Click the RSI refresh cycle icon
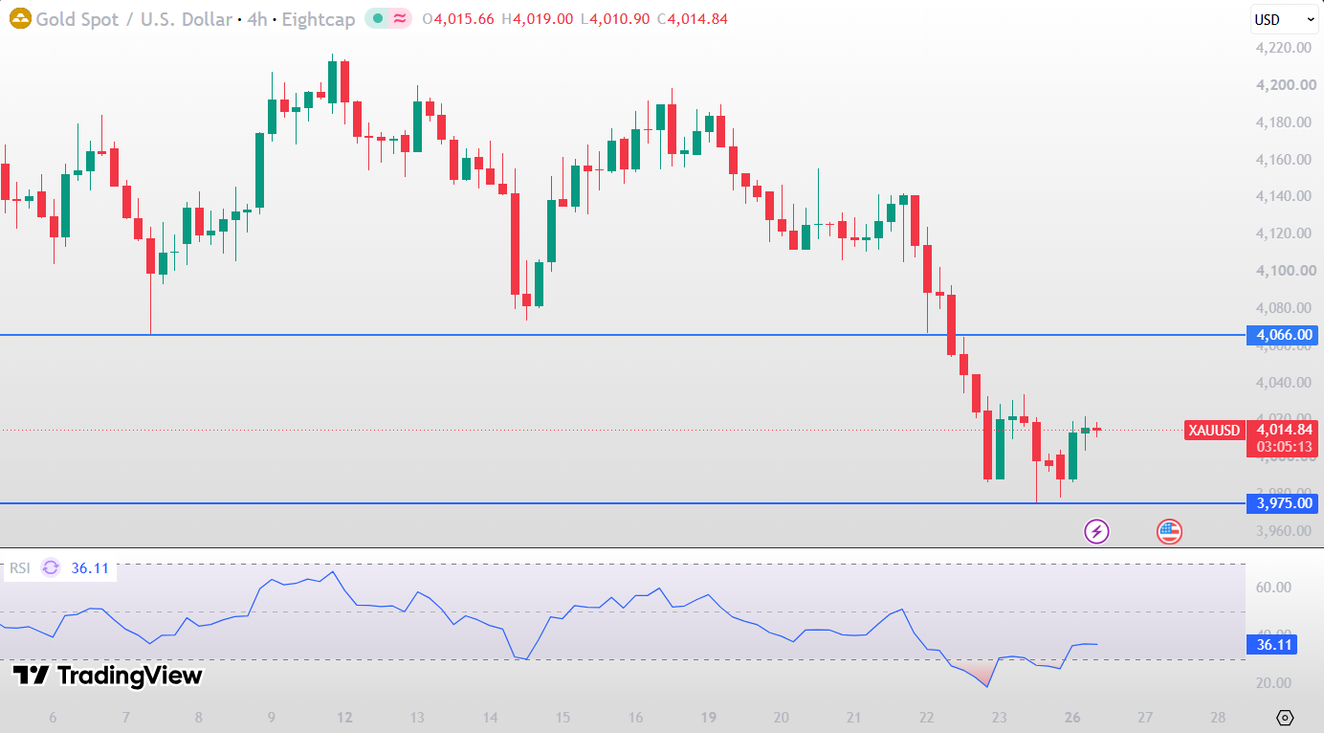This screenshot has width=1324, height=733. pyautogui.click(x=51, y=567)
